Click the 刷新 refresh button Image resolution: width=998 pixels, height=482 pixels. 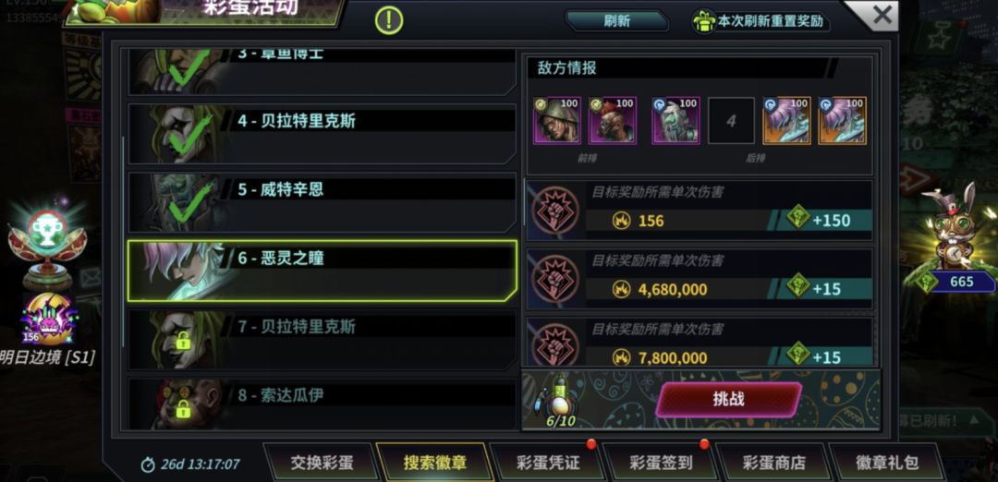(616, 21)
